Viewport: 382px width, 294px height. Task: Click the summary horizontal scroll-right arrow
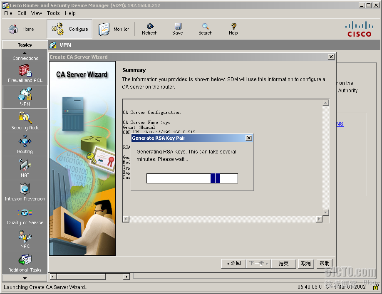coord(319,219)
